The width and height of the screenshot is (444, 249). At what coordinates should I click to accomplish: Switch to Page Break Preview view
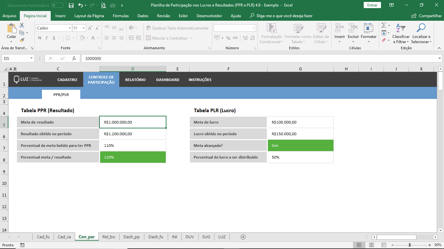coord(384,245)
